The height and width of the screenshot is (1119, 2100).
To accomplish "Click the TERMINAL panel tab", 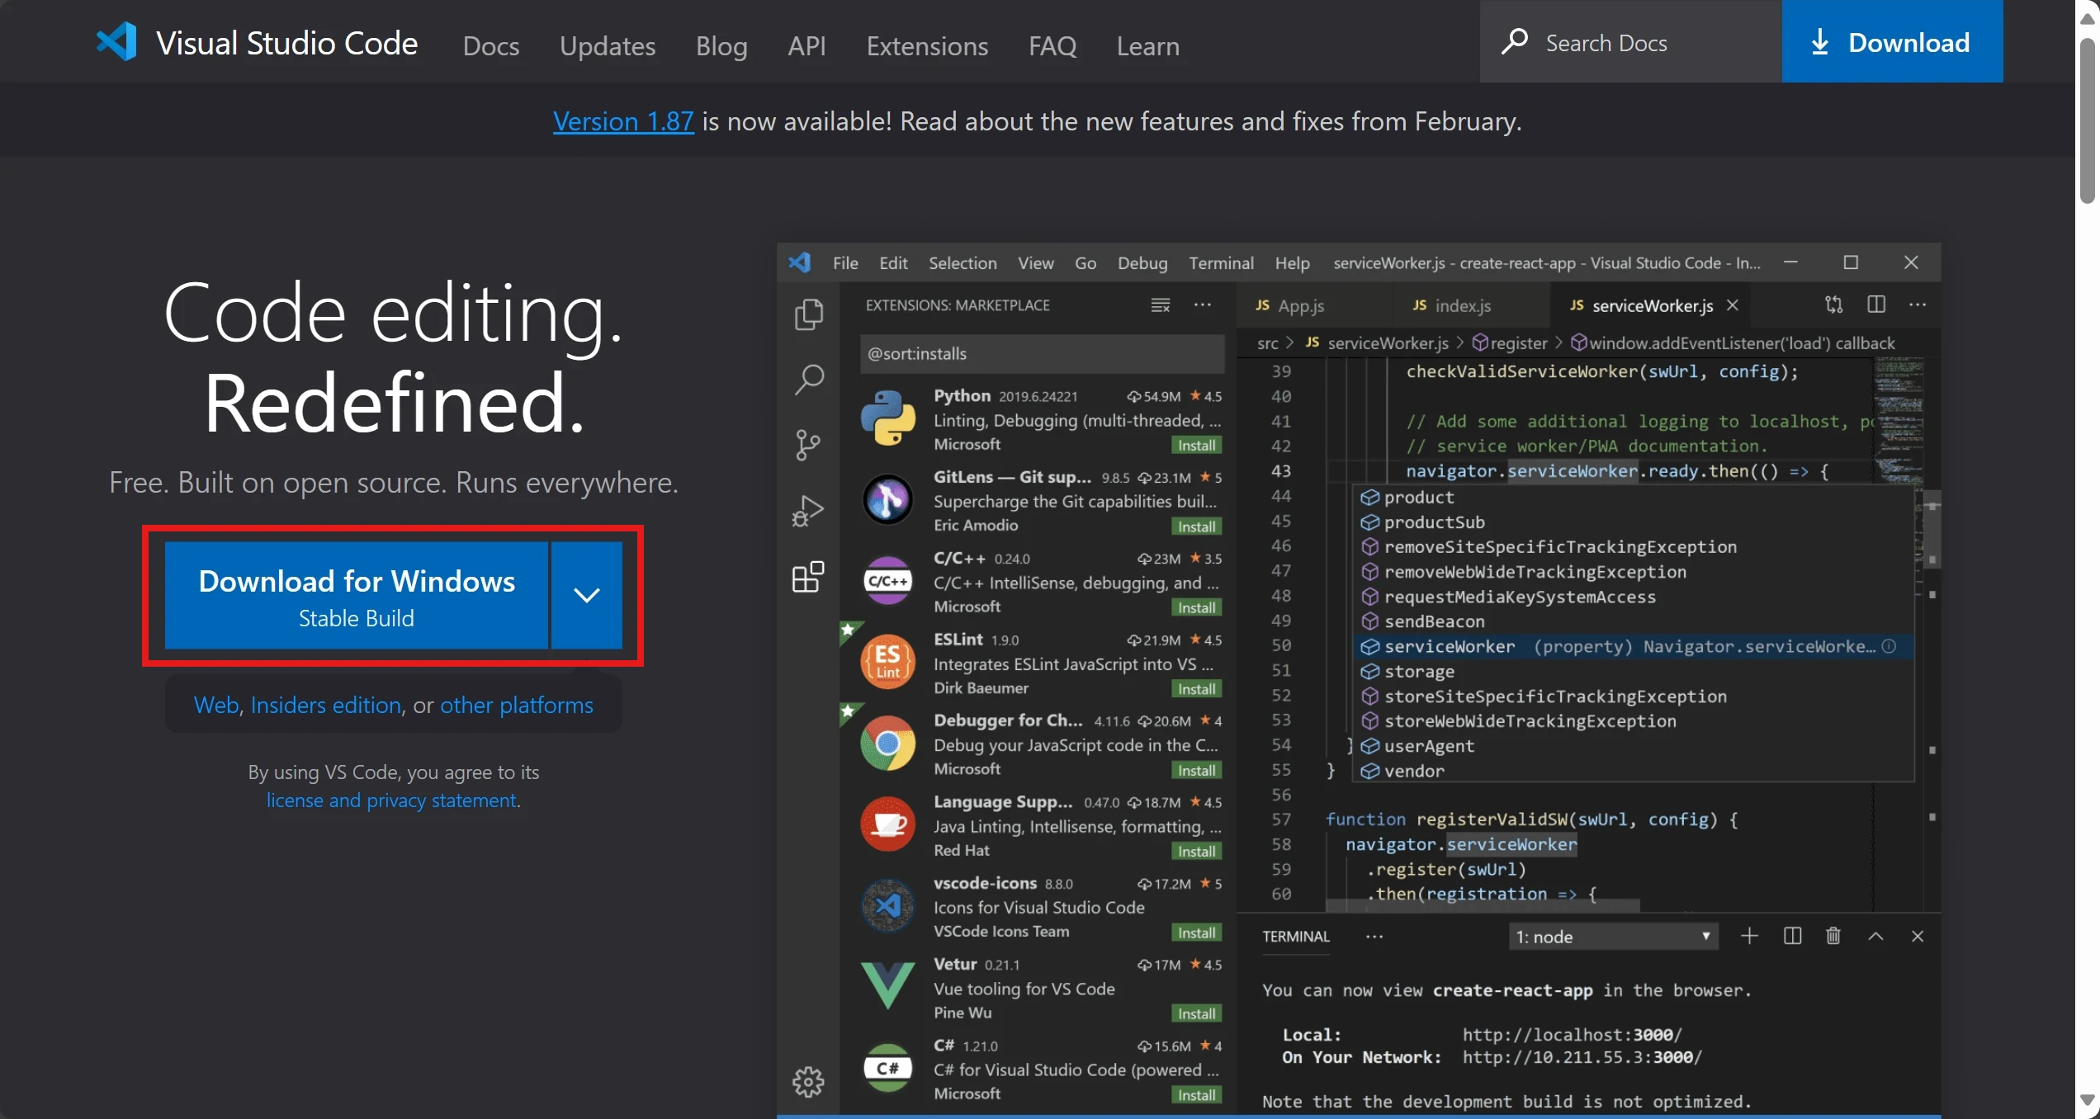I will click(1296, 937).
